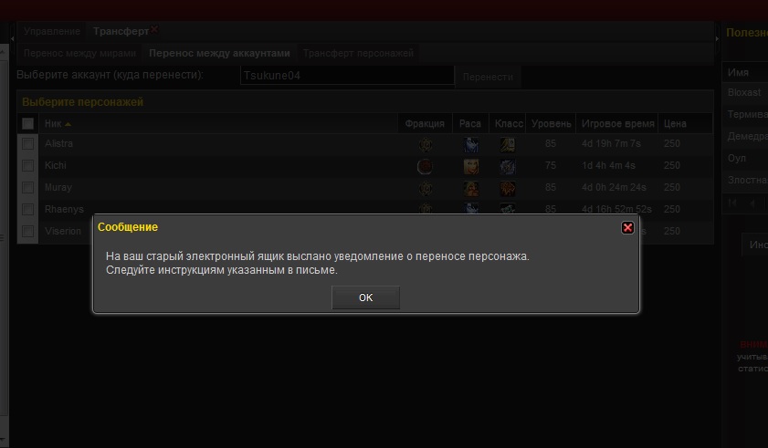The image size is (768, 448).
Task: Click OK in the message dialog
Action: [365, 297]
